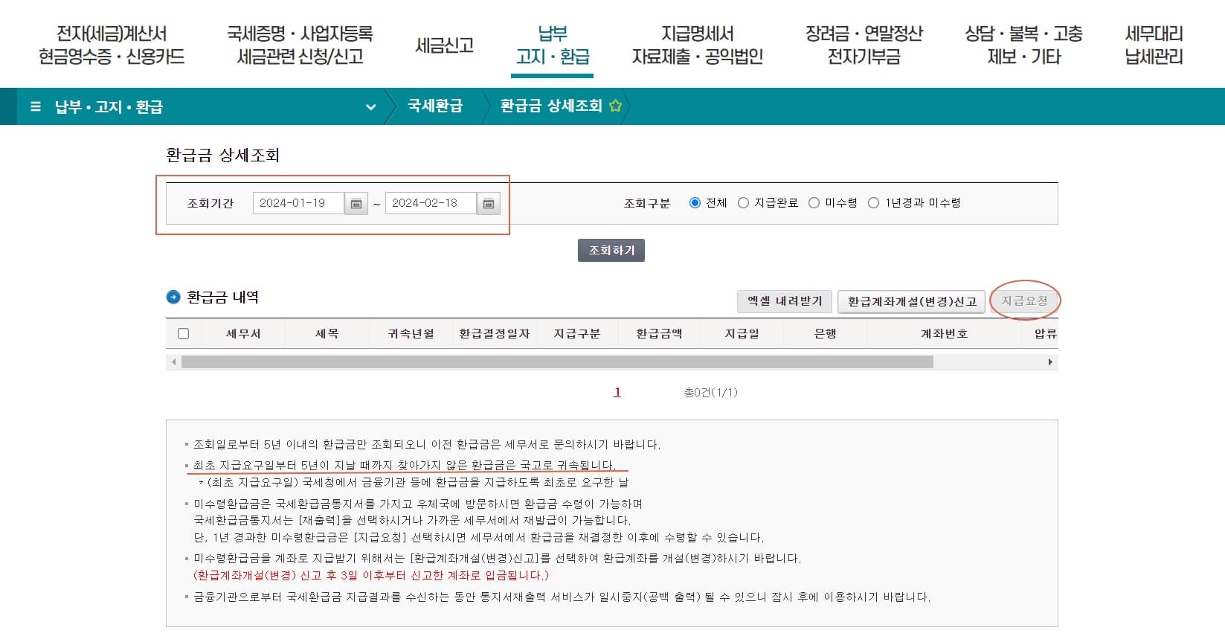
Task: Open the 국세증명·사업자등록 menu
Action: 300,45
